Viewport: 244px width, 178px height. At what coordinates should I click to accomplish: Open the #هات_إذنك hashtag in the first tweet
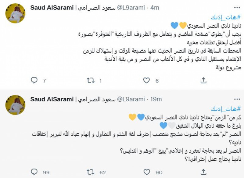226,17
